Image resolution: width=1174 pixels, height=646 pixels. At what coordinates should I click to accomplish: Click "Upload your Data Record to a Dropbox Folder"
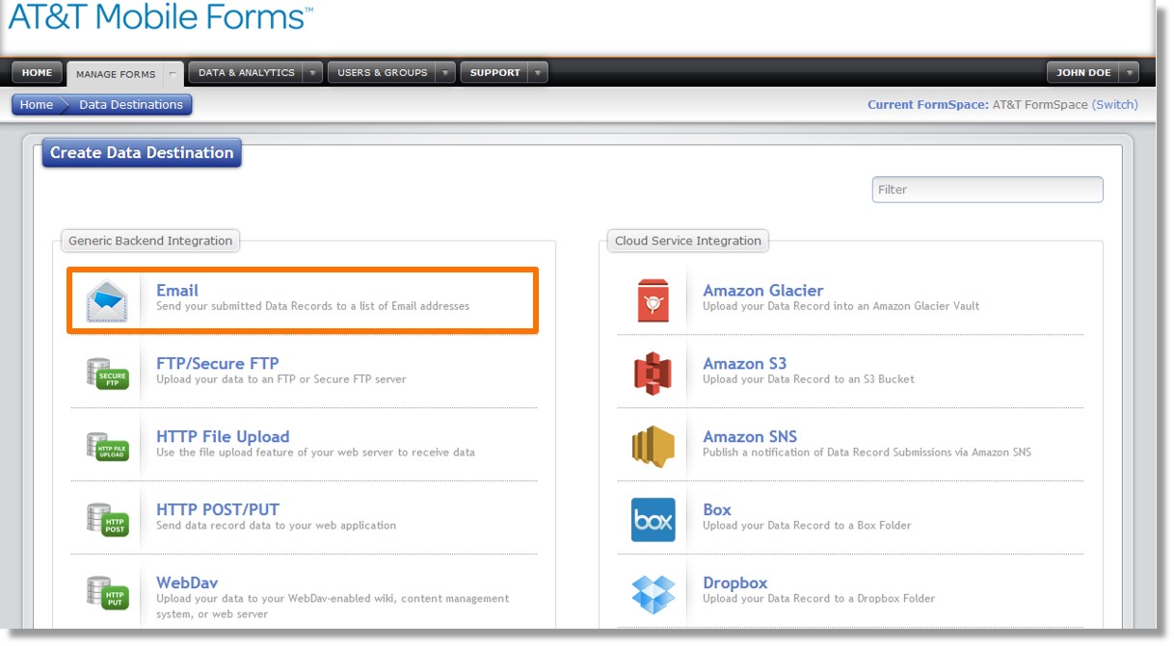click(818, 599)
